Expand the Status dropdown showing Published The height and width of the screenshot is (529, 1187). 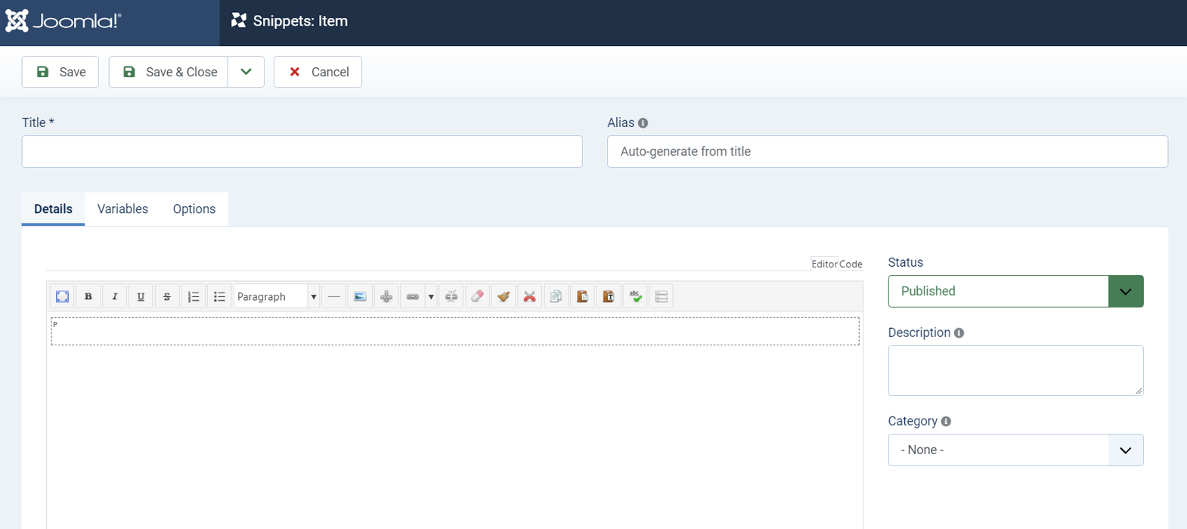coord(1015,291)
